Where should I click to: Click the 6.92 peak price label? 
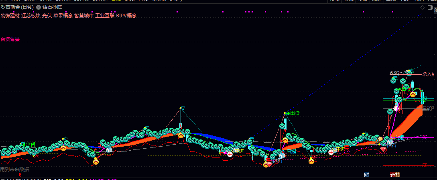click(394, 73)
